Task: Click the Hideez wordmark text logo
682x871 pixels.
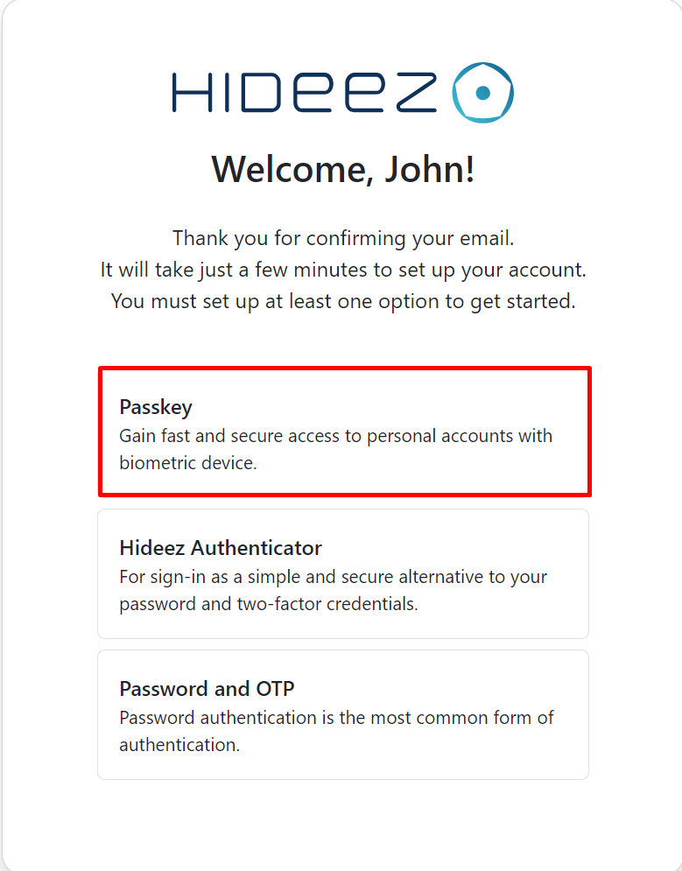Action: coord(304,93)
